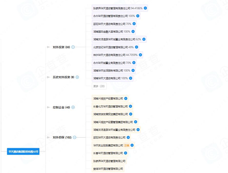Screen dimensions: 228x173
Task: Click plus icon beside guarantee node 湖南灰汤温泉华天城置业有限责任公司
Action: [138, 130]
